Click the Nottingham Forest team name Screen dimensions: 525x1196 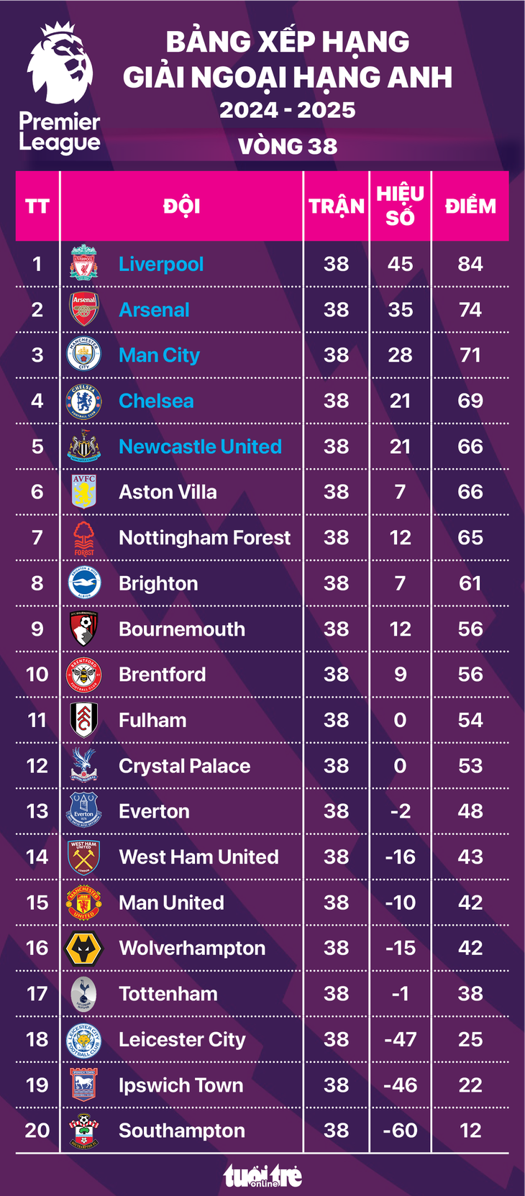coord(204,538)
